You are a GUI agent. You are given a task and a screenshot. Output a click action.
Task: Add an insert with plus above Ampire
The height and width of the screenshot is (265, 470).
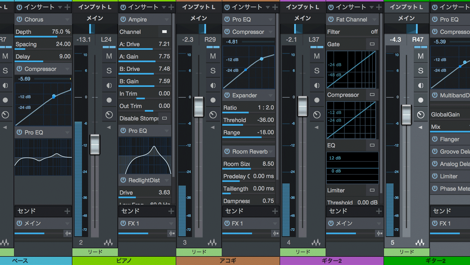tap(171, 7)
